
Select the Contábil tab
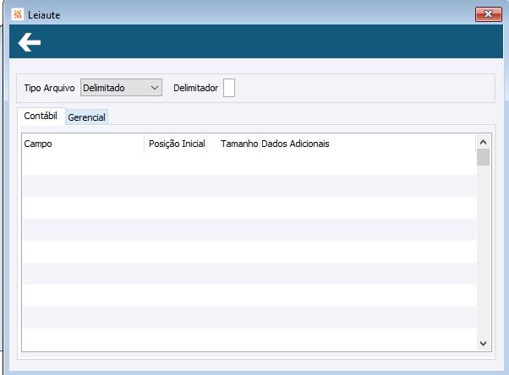click(x=41, y=116)
